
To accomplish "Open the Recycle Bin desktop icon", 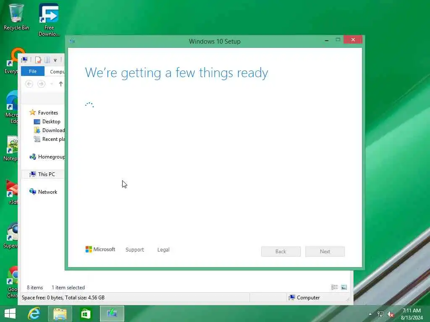I will [16, 17].
